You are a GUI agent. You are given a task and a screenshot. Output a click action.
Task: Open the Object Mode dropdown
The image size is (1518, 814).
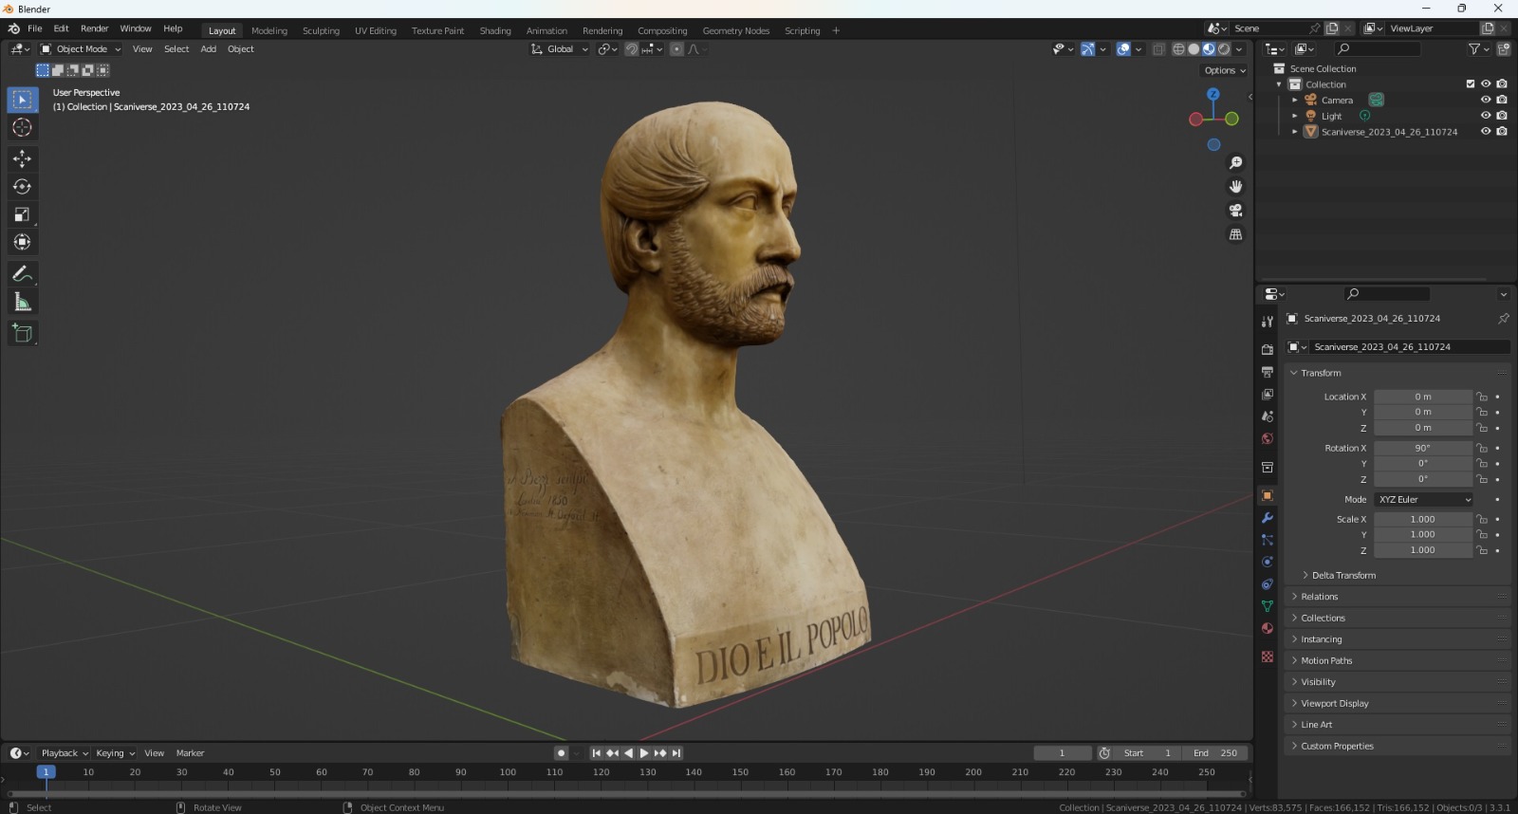coord(81,49)
